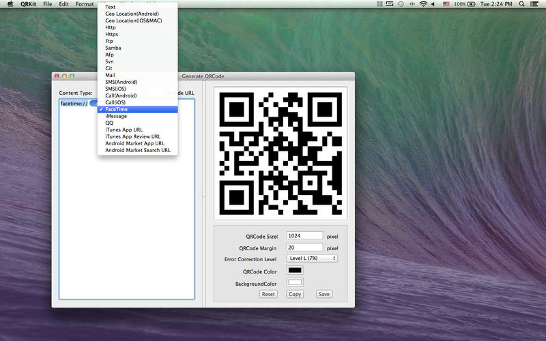The image size is (546, 341).
Task: Click the Wi-Fi status icon
Action: [x=423, y=4]
